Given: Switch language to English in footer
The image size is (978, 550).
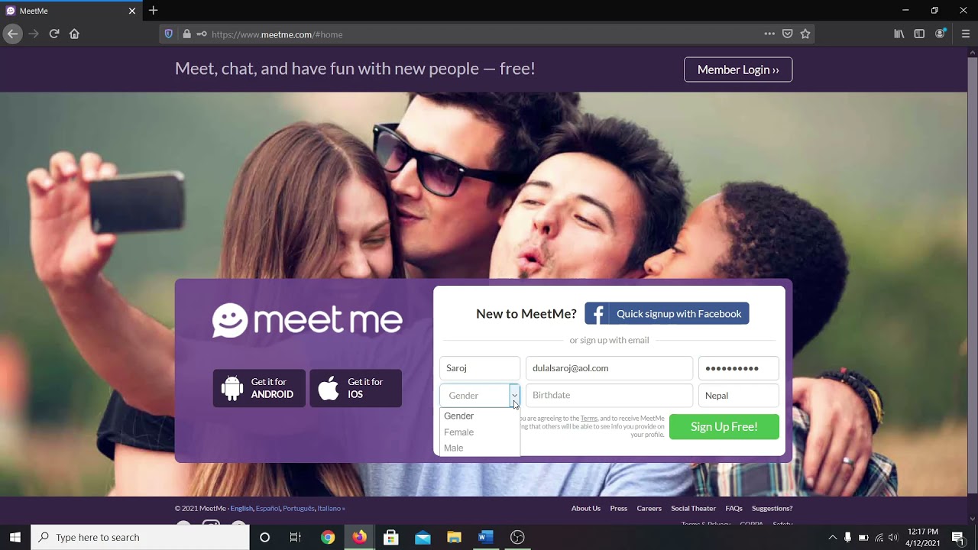Looking at the screenshot, I should pyautogui.click(x=241, y=509).
